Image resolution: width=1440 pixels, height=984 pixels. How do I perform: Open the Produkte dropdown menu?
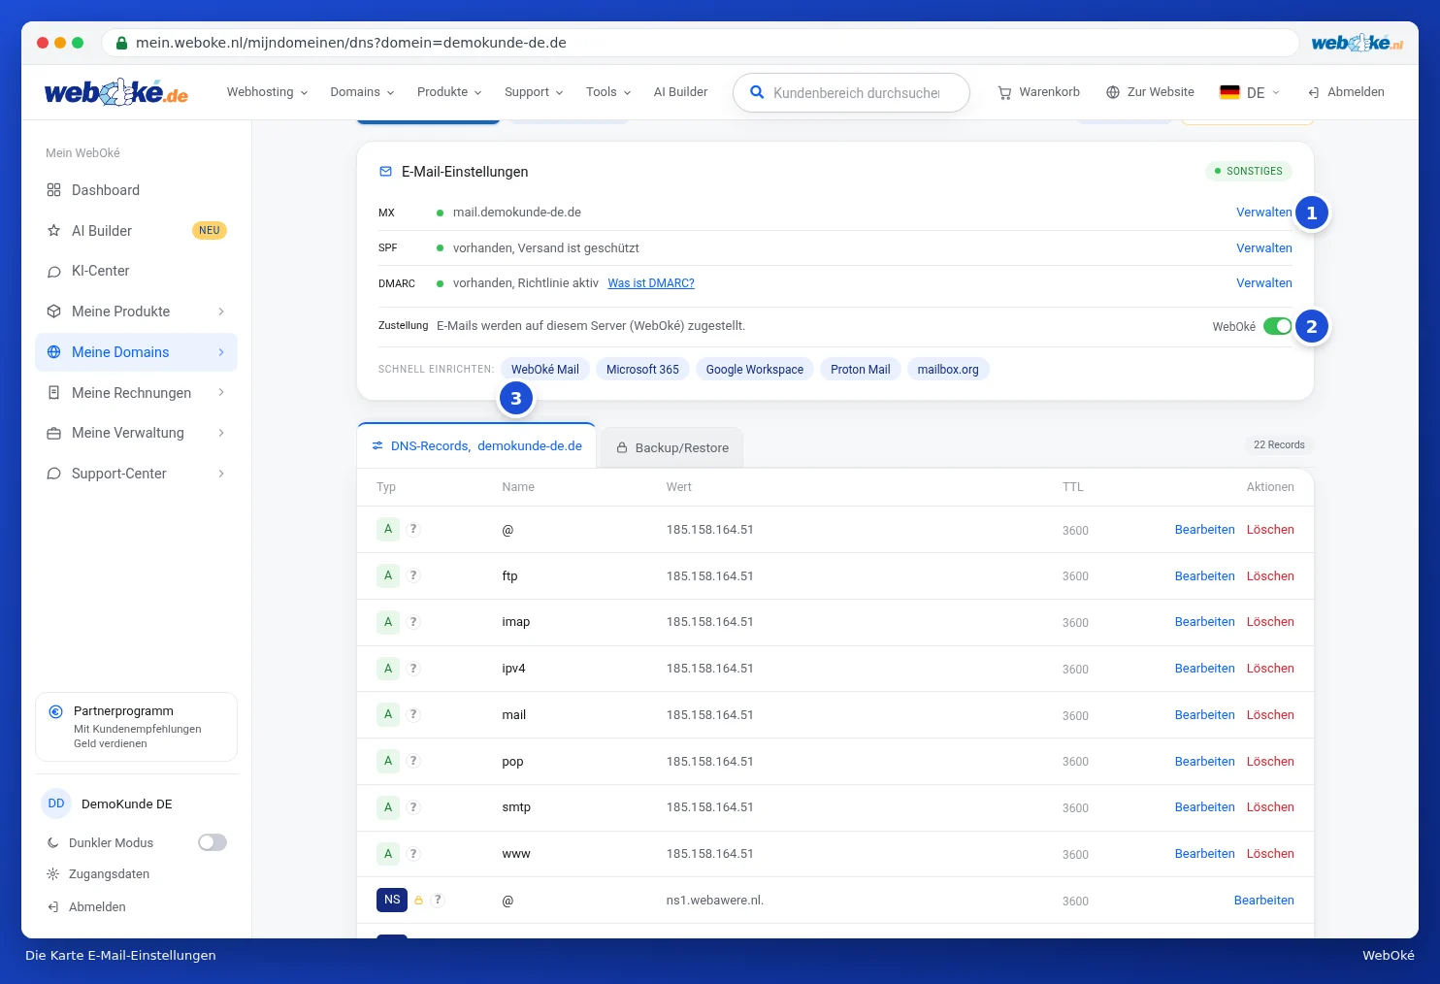click(449, 92)
